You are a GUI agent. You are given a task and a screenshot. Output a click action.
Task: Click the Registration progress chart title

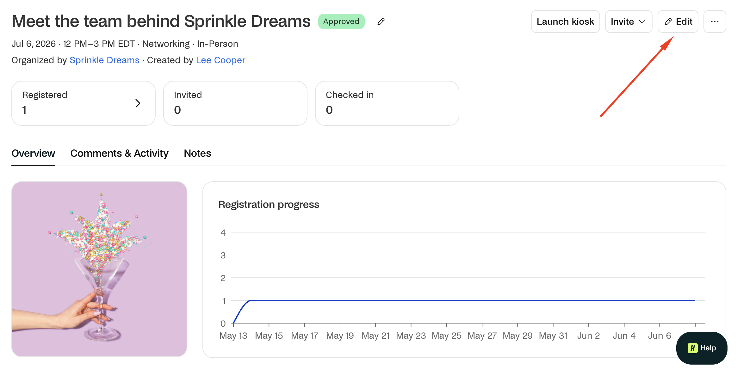(269, 205)
